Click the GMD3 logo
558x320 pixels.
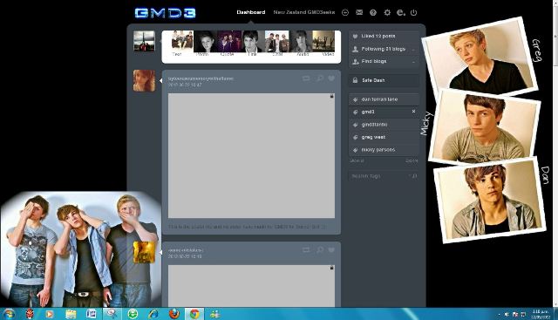(x=165, y=13)
